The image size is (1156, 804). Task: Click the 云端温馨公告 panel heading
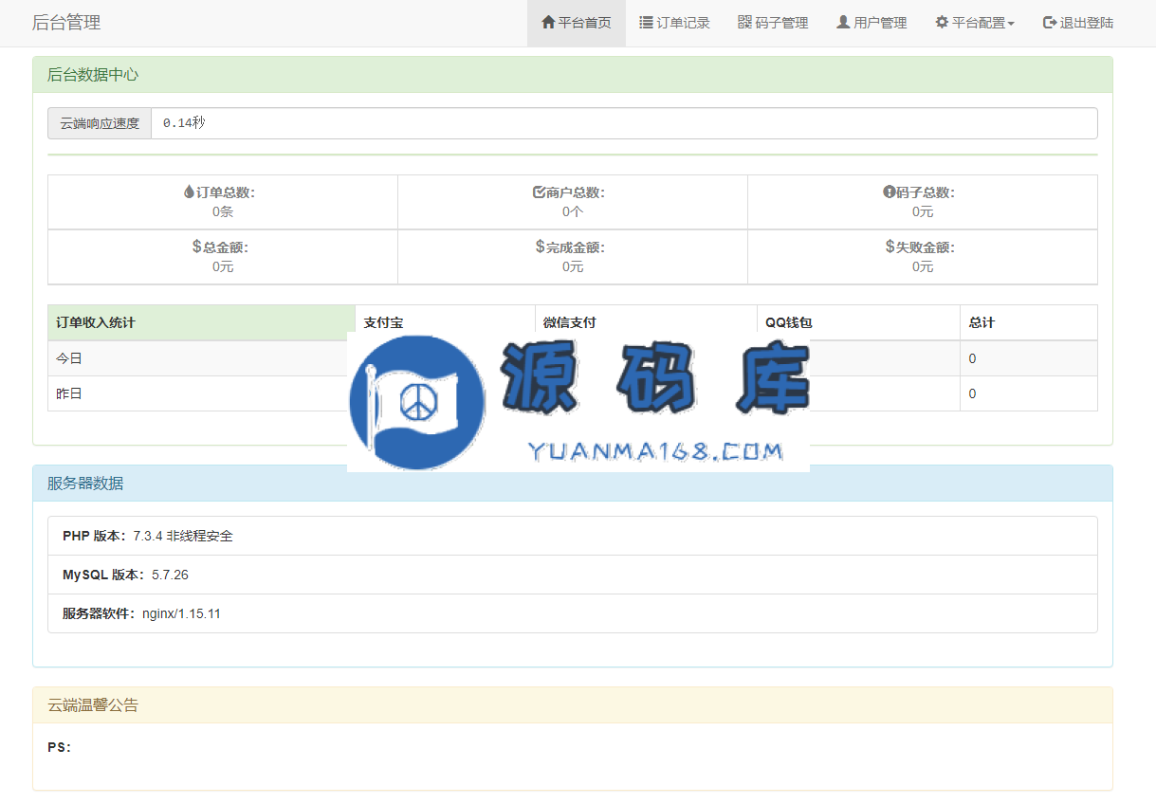573,705
